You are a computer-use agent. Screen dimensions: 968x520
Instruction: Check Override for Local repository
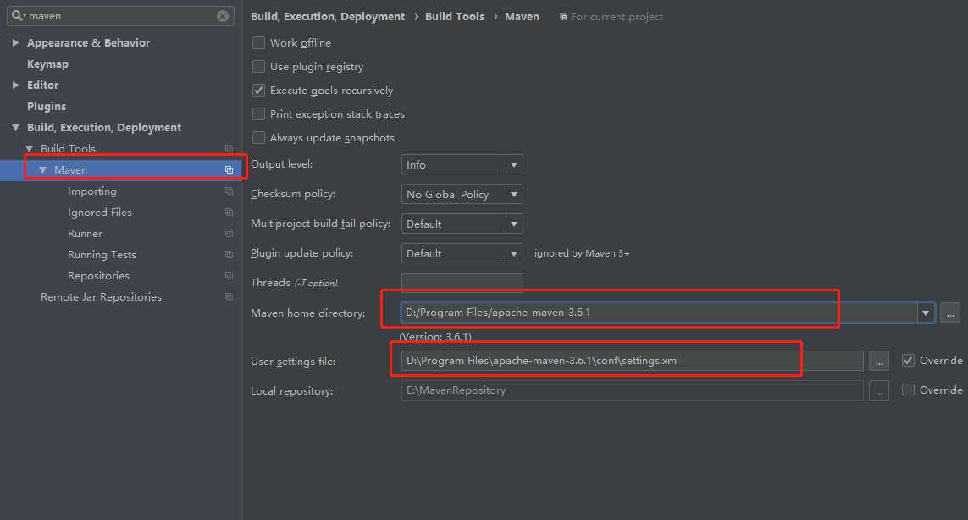click(908, 390)
